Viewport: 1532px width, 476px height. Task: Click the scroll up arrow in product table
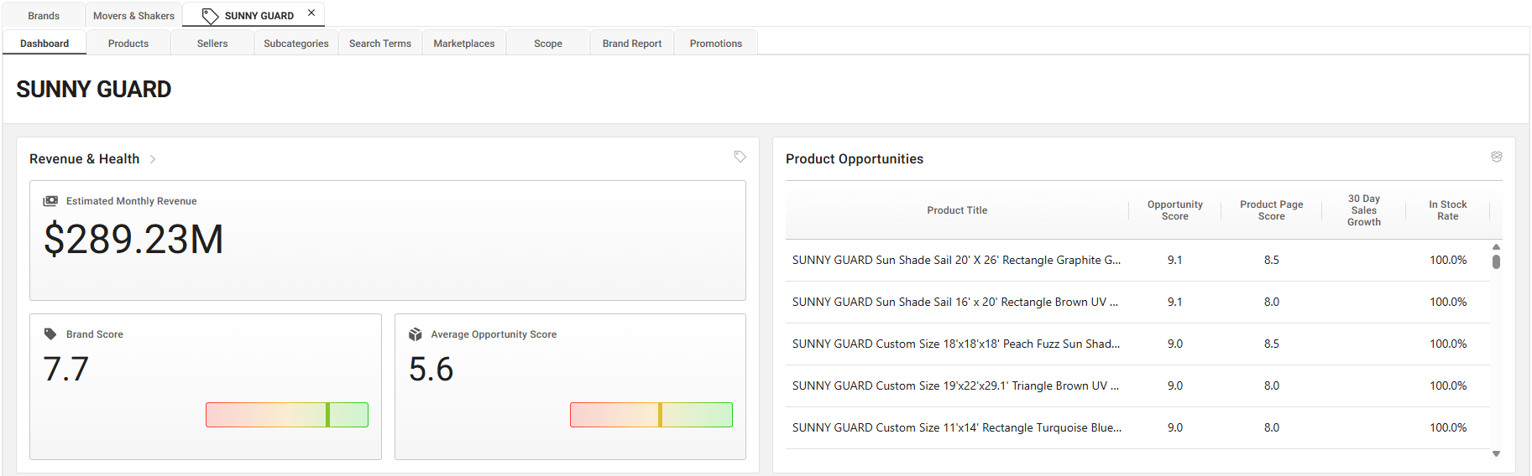1496,246
